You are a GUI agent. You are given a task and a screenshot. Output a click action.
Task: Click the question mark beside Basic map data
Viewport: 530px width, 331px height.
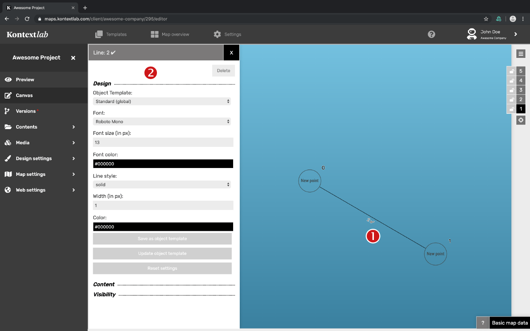pos(482,323)
